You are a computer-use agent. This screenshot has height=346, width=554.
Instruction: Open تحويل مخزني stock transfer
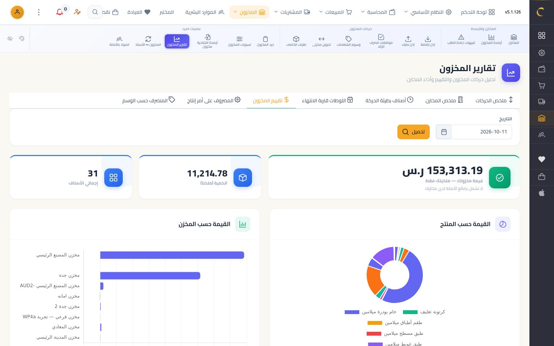point(322,41)
